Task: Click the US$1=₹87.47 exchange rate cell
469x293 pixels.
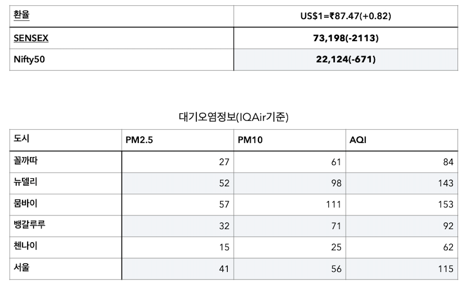Action: [x=346, y=16]
